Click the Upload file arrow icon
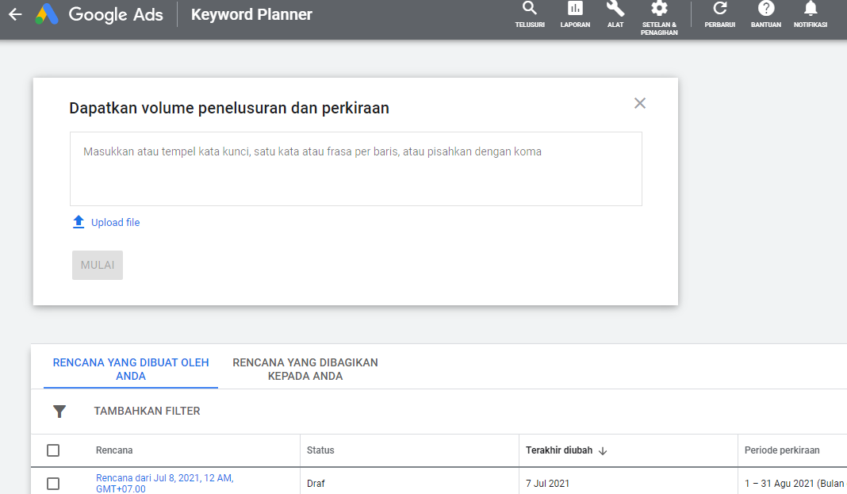 79,222
